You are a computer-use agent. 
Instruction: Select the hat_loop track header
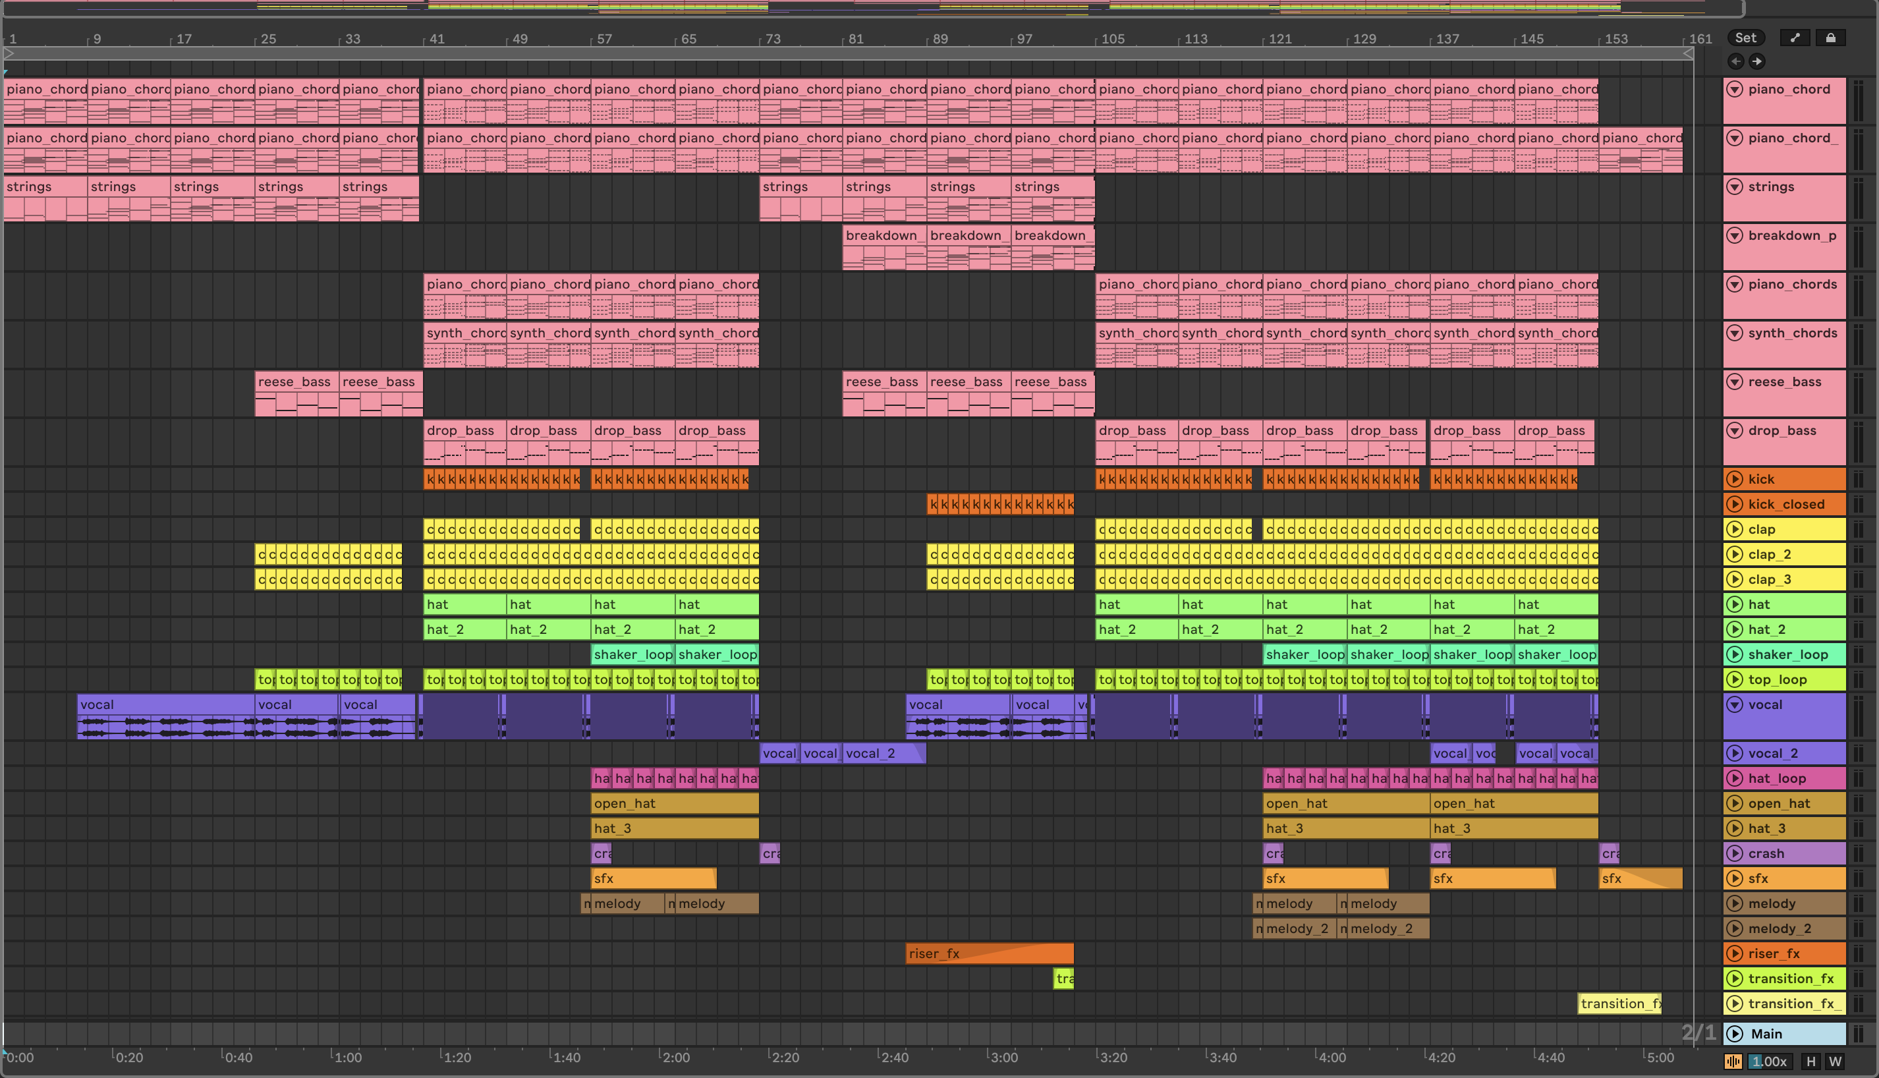[1793, 778]
